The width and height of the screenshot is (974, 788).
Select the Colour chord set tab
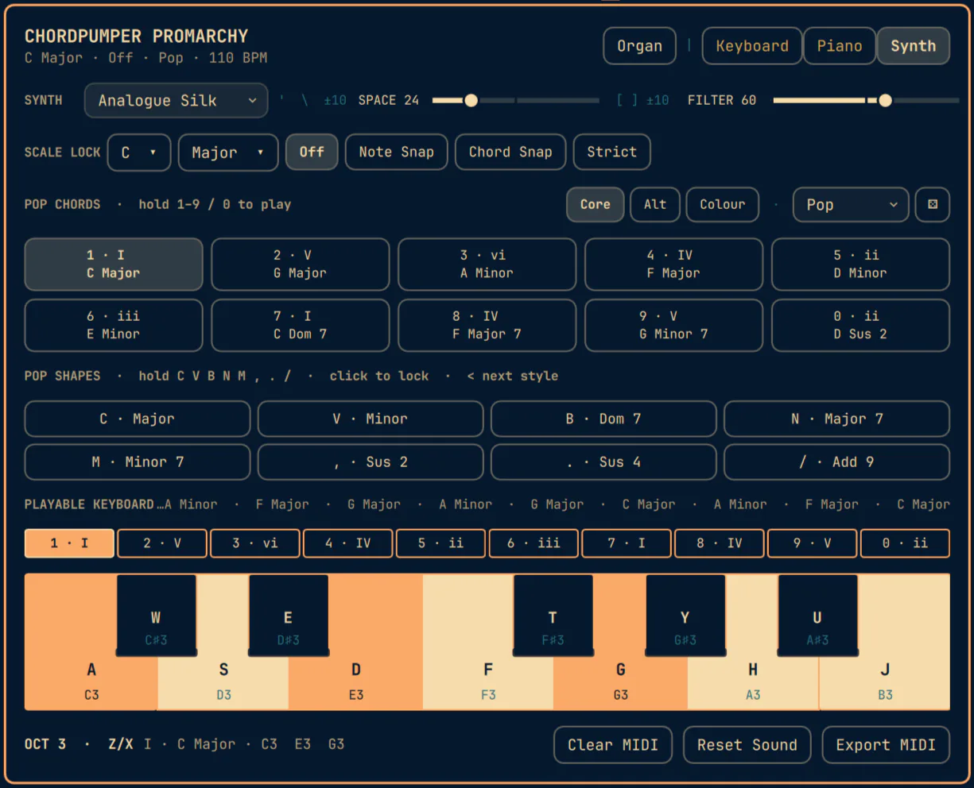(x=722, y=204)
